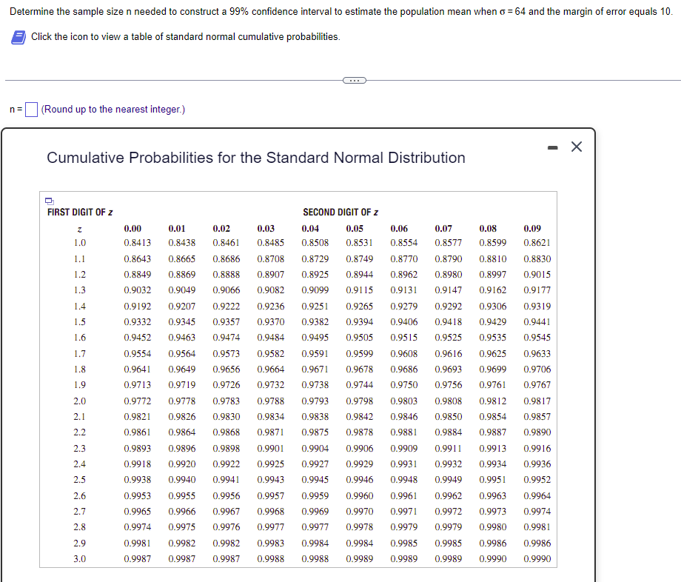The height and width of the screenshot is (582, 681).
Task: Select cell 0.9953 in row 2.6
Action: [137, 496]
